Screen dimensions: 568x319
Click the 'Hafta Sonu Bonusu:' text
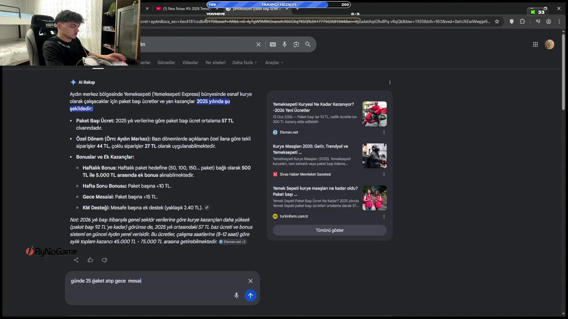point(105,186)
